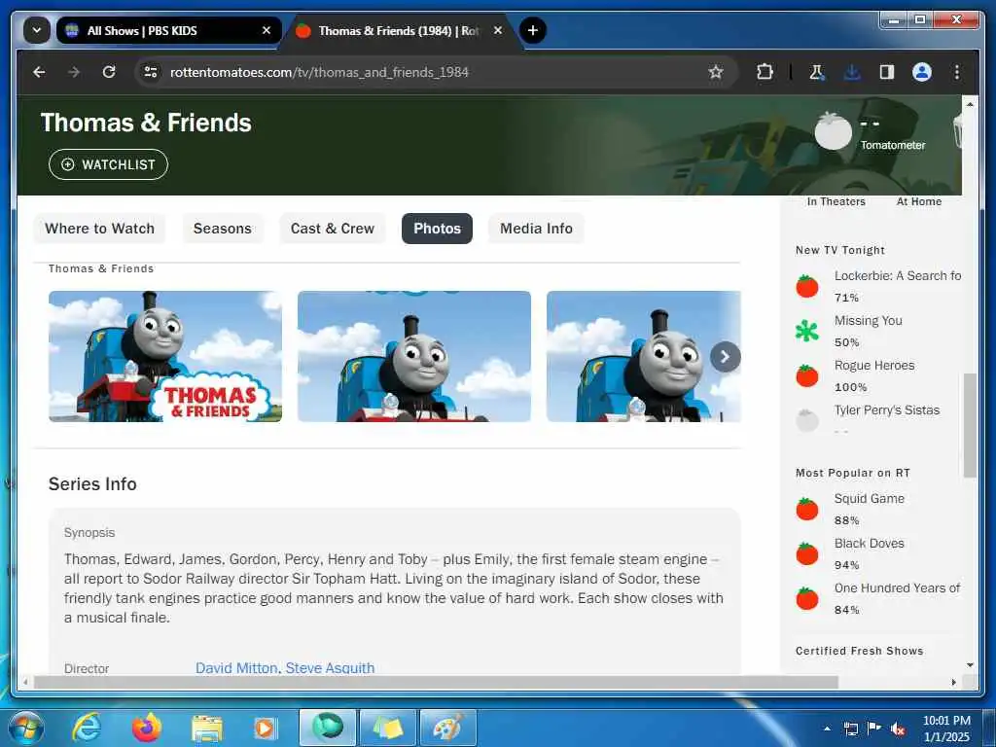Image resolution: width=996 pixels, height=747 pixels.
Task: Go back to the previous page
Action: (39, 72)
